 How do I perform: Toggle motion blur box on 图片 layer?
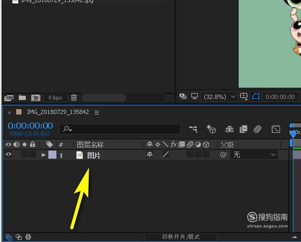(190, 154)
